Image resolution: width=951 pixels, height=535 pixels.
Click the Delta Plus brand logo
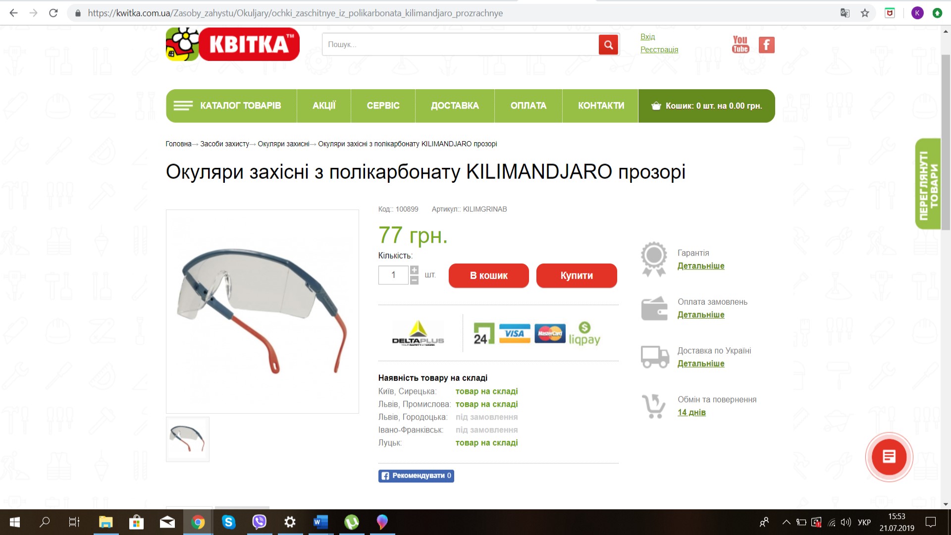[x=418, y=333]
